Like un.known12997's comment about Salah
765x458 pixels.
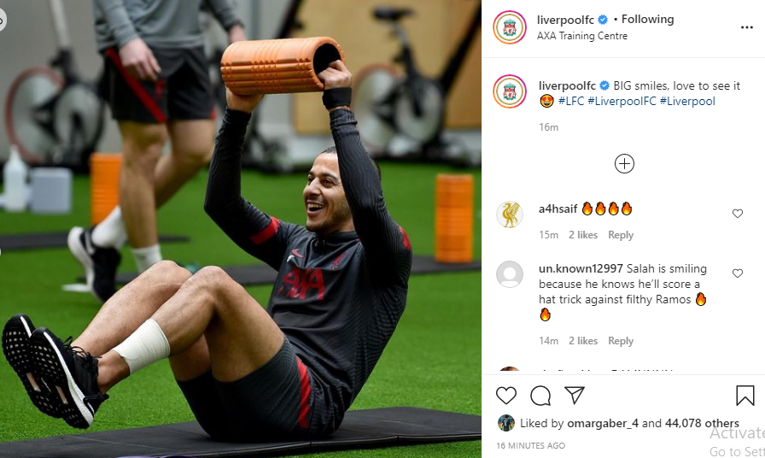738,273
